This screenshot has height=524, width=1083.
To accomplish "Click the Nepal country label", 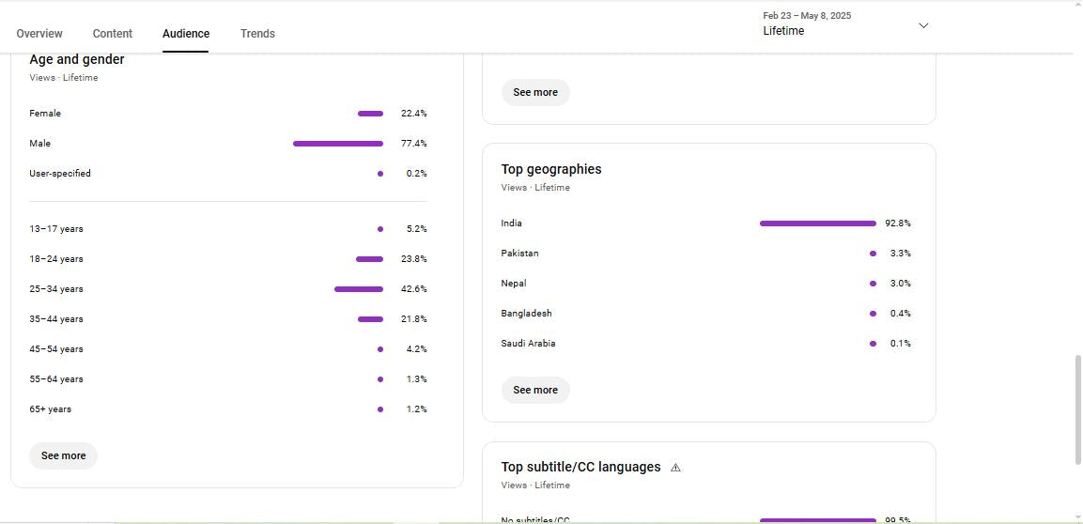I will click(514, 284).
